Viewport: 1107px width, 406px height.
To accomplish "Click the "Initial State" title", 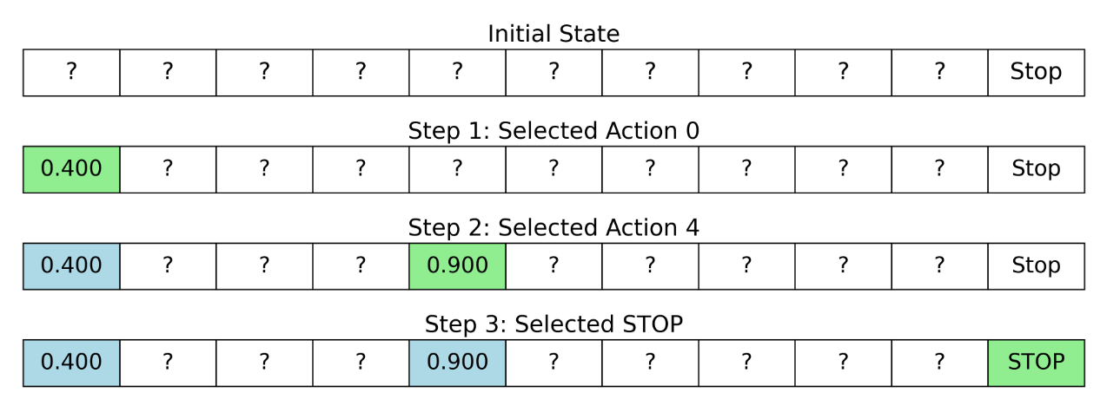I will point(553,35).
